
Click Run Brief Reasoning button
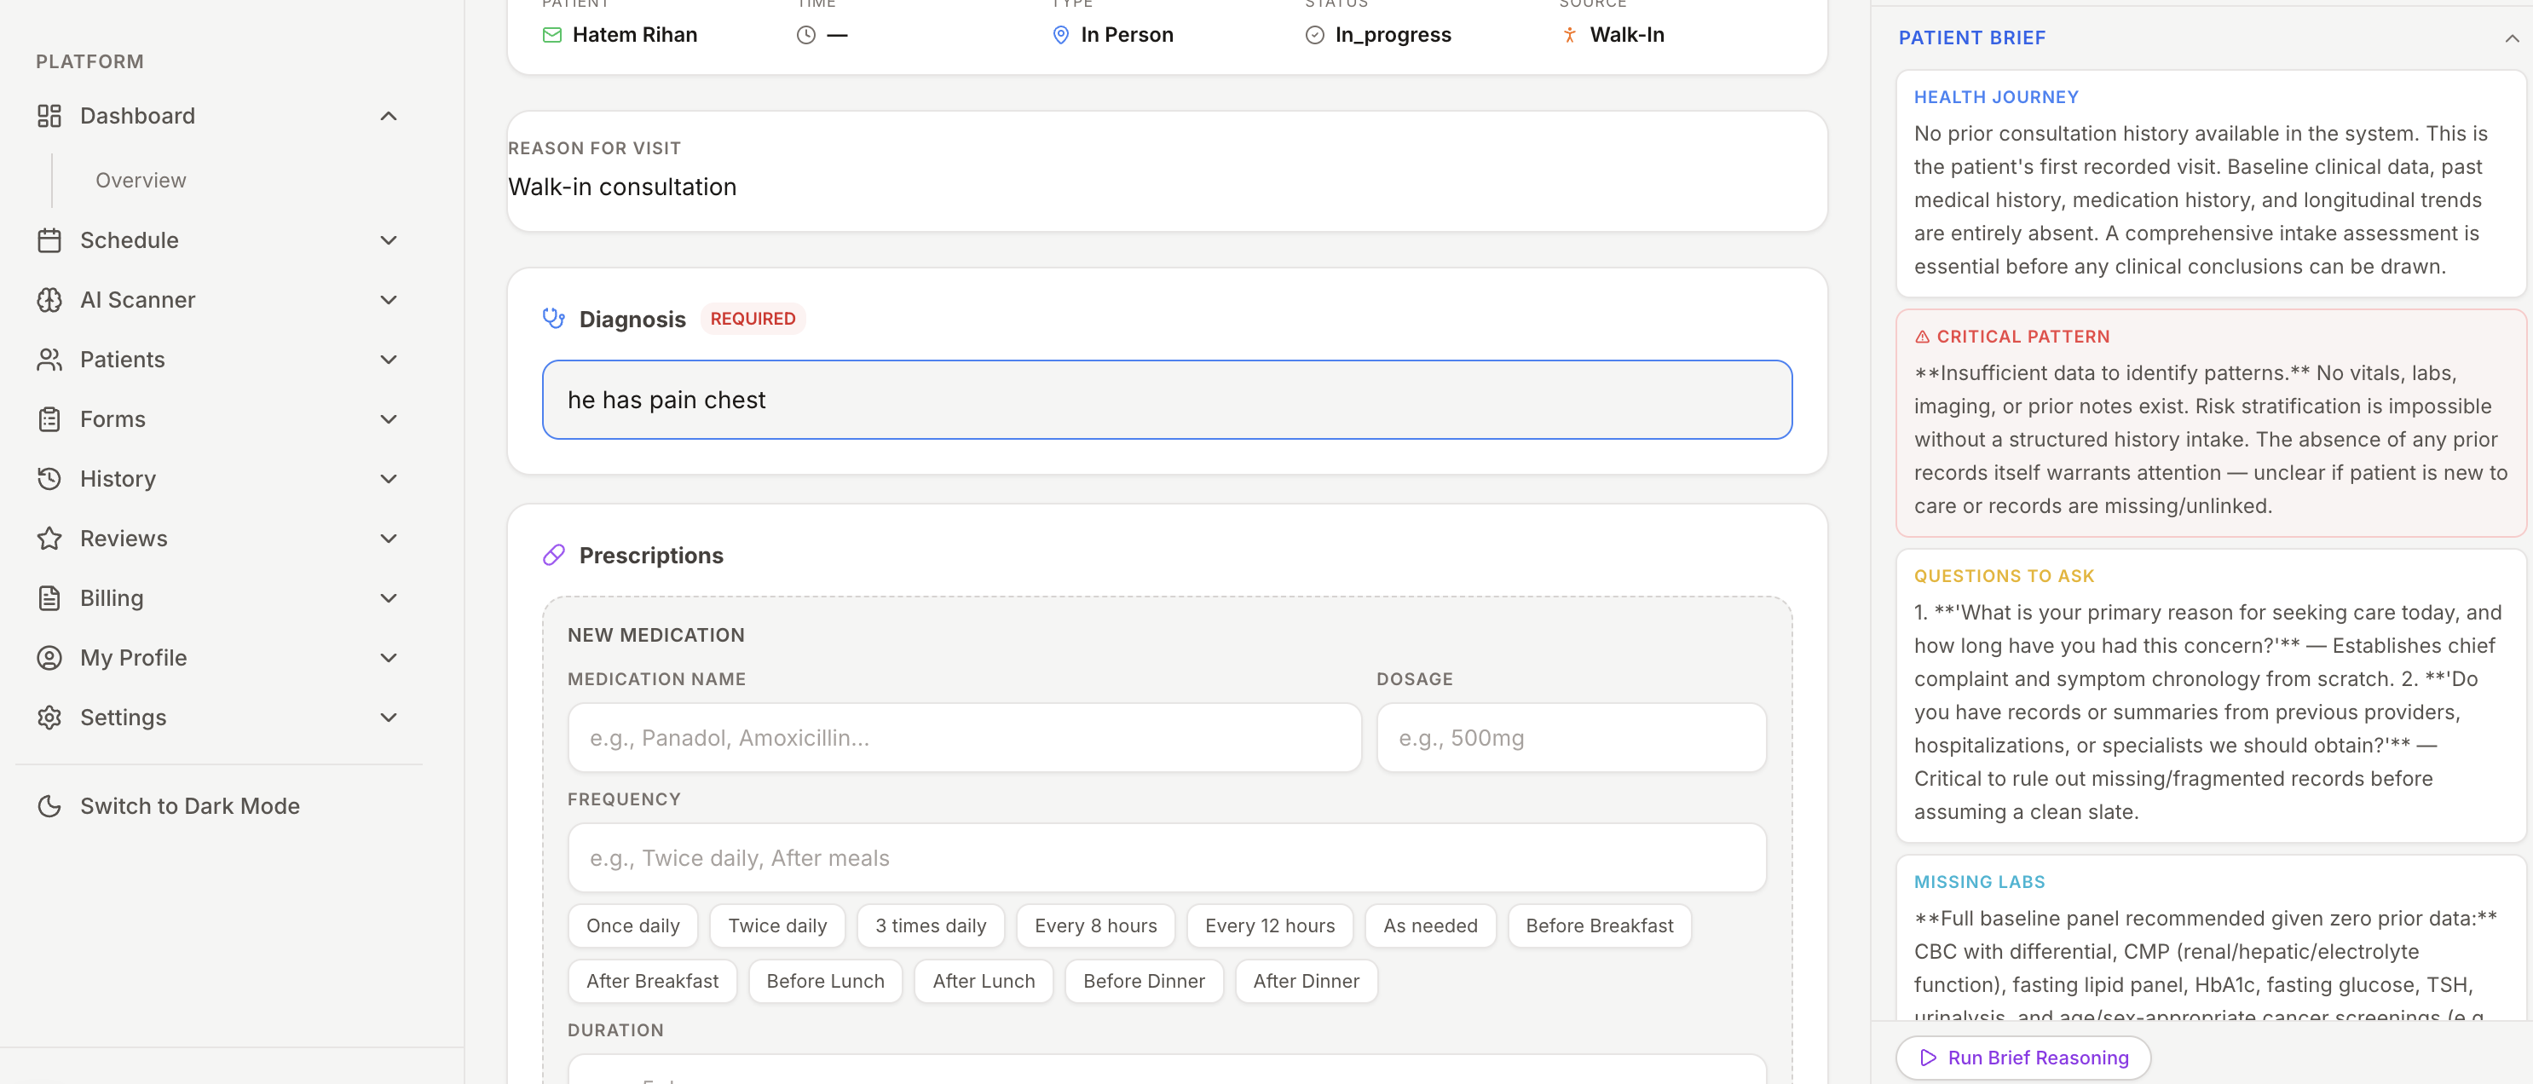pyautogui.click(x=2022, y=1058)
